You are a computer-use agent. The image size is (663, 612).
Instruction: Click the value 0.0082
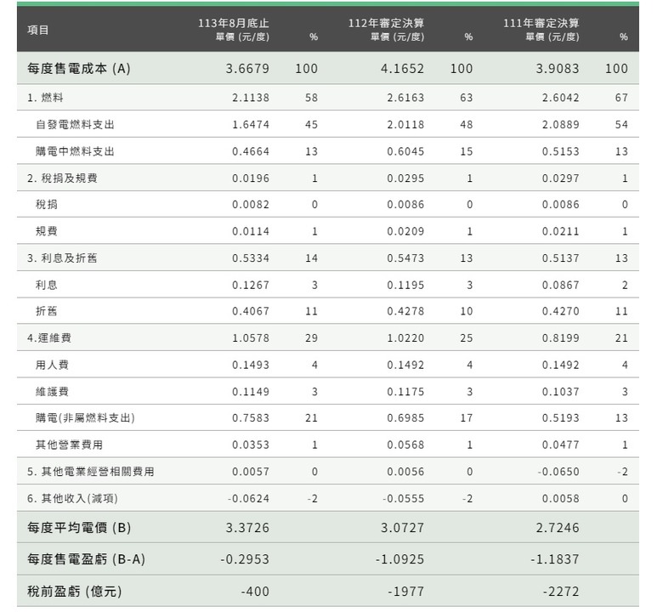(x=250, y=205)
